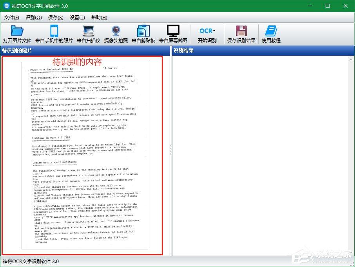Open the 保存(S) menu
The image size is (355, 267).
56,17
